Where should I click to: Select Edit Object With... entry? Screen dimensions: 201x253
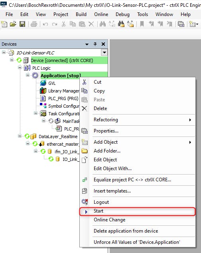[x=138, y=169]
